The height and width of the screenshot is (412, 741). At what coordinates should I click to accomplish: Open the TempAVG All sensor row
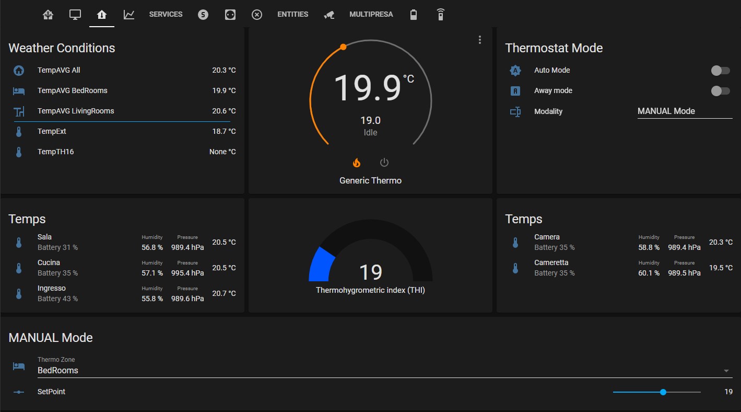coord(122,70)
